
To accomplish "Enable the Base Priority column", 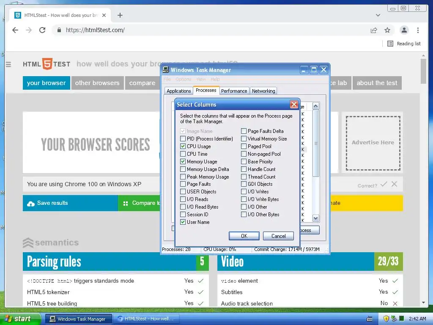I will click(x=244, y=161).
